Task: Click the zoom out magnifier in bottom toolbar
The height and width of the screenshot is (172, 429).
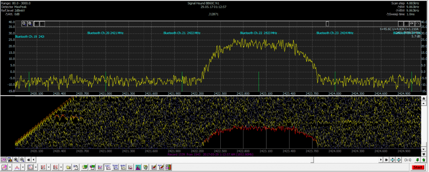Action: pos(22,160)
